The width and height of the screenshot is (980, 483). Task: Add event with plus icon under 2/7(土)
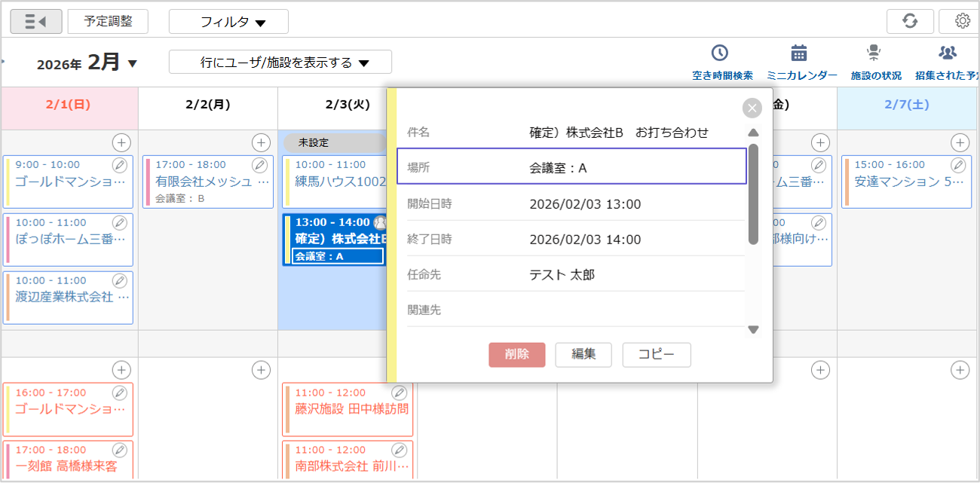click(x=960, y=142)
